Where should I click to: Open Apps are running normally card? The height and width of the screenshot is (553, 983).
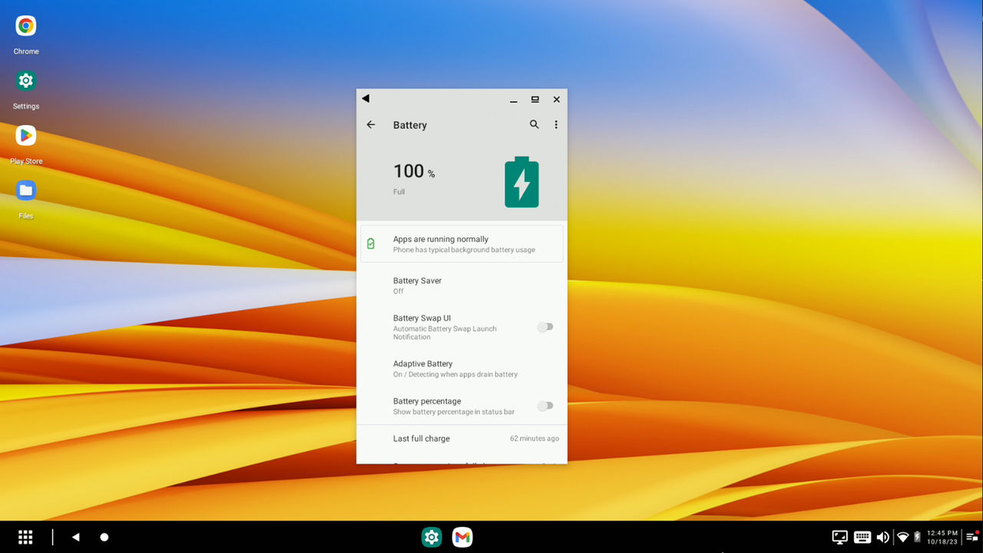pyautogui.click(x=462, y=243)
